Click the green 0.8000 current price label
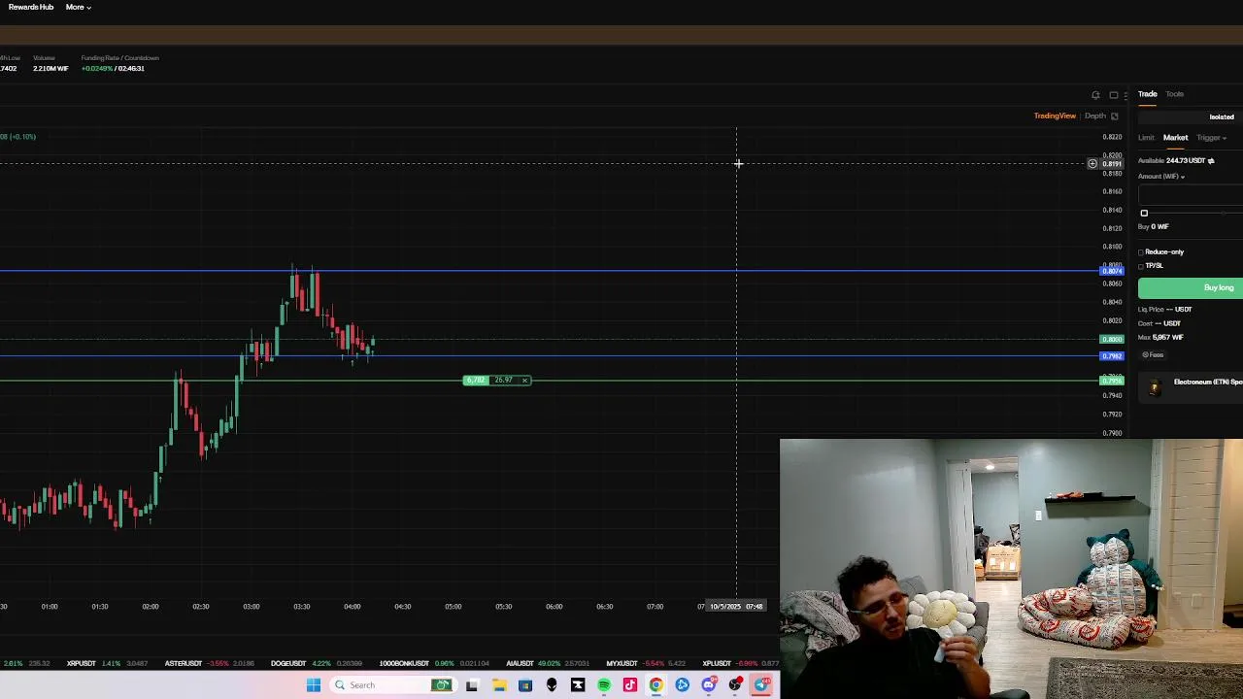 1111,340
